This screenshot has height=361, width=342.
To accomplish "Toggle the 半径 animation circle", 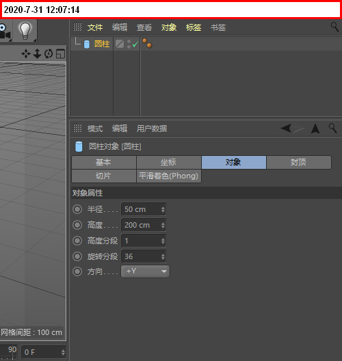I will pyautogui.click(x=77, y=209).
